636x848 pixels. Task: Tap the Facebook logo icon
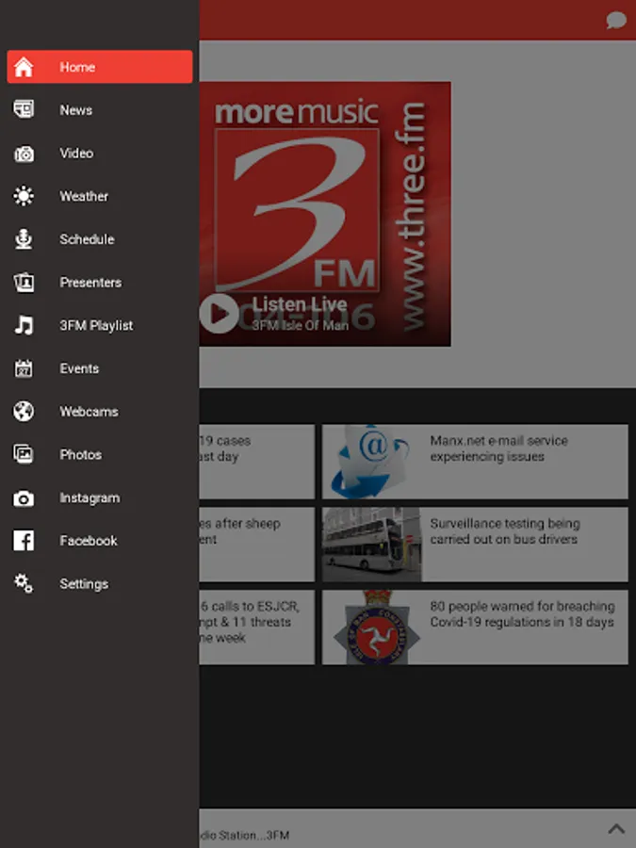coord(24,540)
